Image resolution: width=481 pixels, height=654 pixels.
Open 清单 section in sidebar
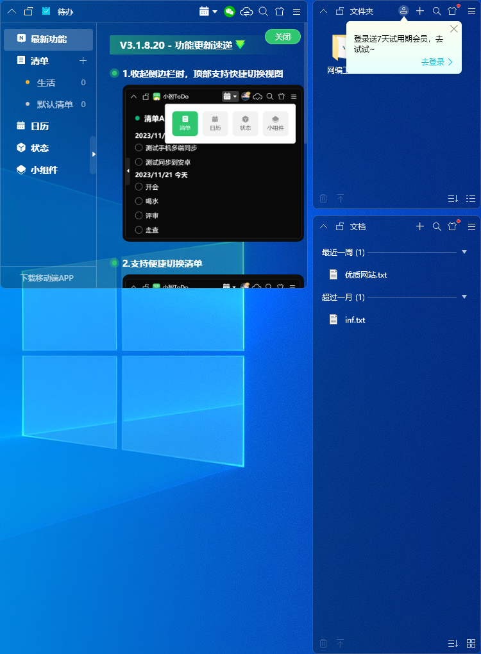coord(40,61)
